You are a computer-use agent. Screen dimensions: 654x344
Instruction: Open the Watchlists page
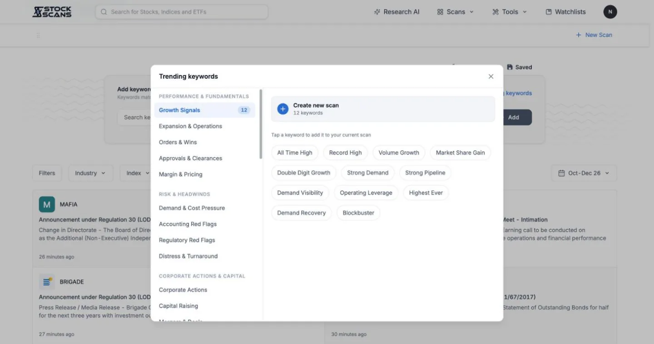click(565, 12)
